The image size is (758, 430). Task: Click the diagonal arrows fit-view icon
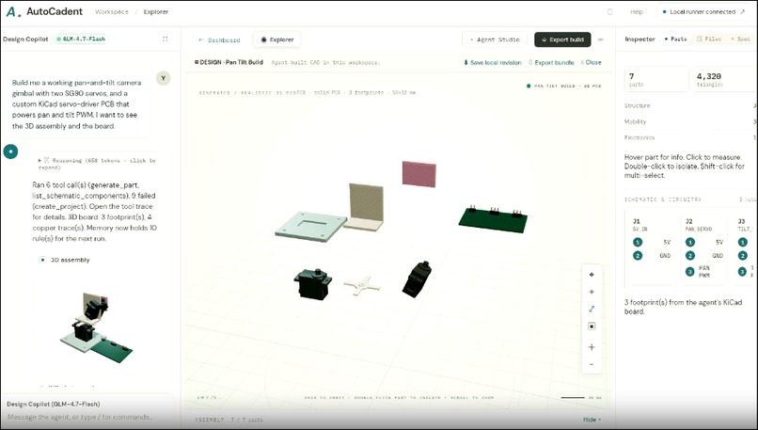[592, 309]
